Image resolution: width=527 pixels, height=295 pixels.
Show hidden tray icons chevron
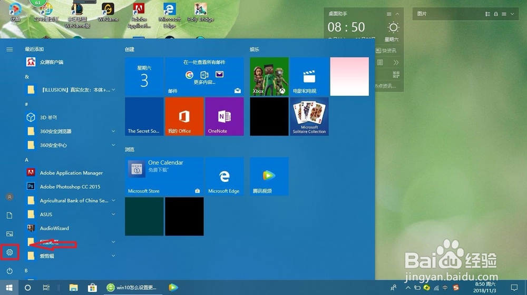(x=408, y=288)
